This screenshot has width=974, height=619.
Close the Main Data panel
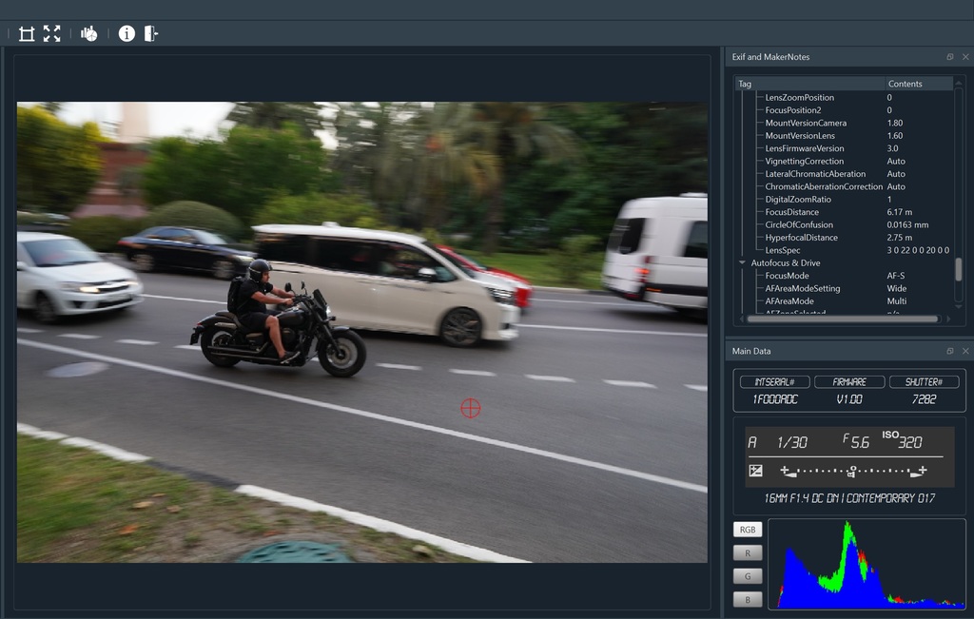click(x=964, y=351)
